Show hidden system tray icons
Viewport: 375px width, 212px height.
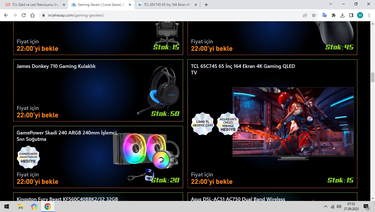326,206
